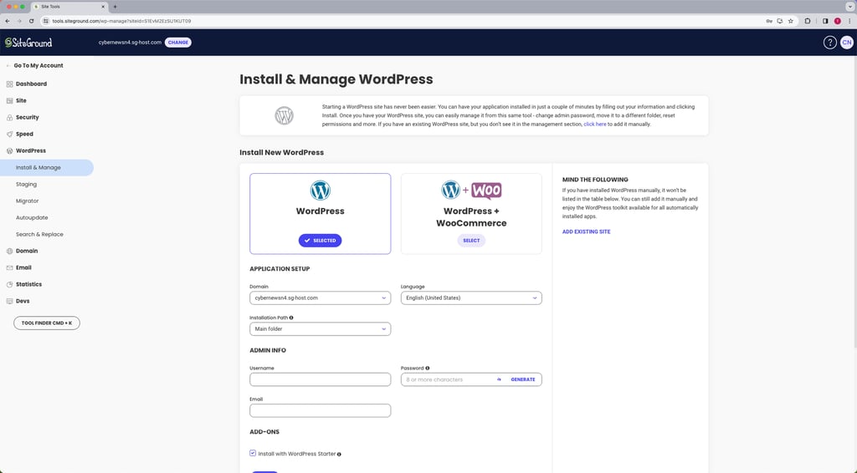Open a new browser tab with plus

115,7
